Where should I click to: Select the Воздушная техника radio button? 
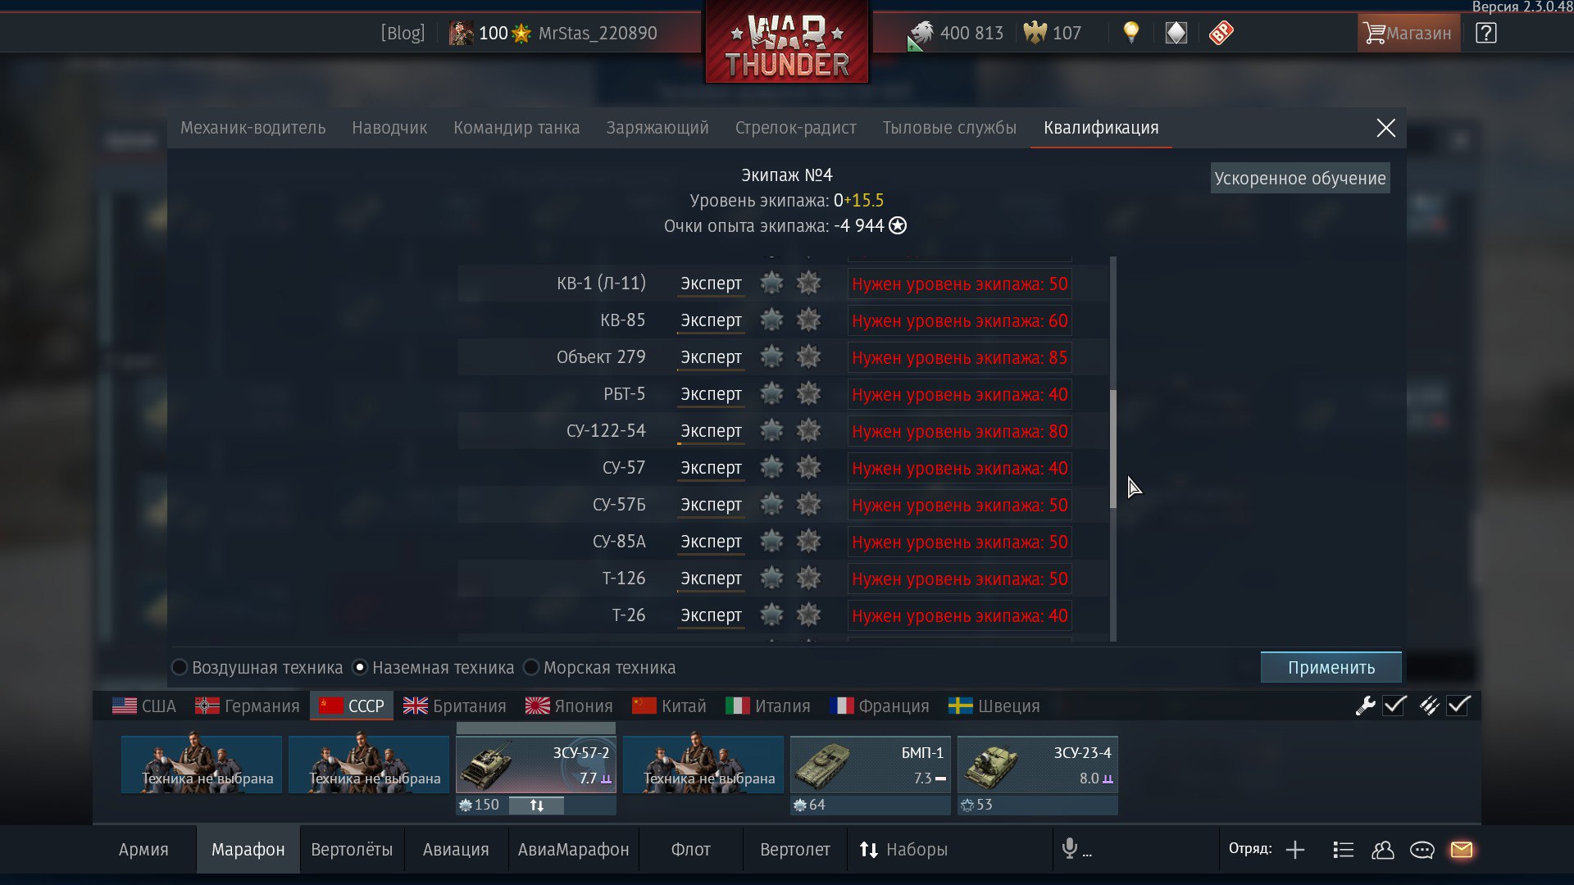(179, 668)
